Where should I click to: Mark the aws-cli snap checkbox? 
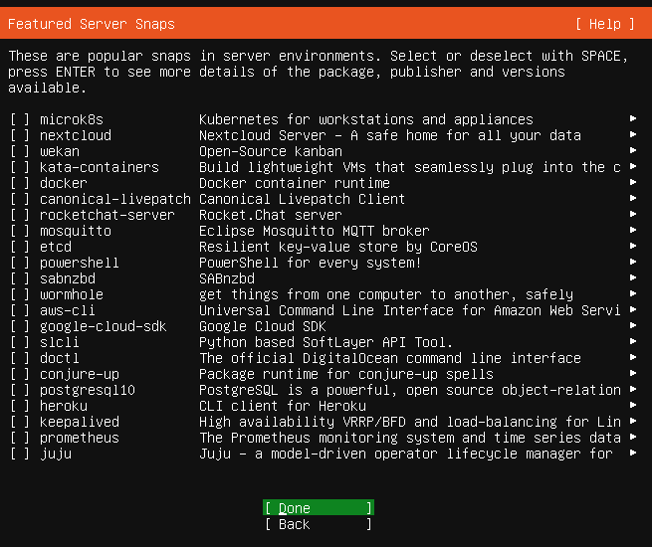[x=20, y=310]
